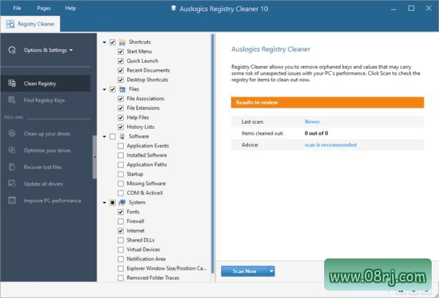Uncheck the File Associations checkbox
Viewport: 439px width, 298px height.
click(121, 99)
